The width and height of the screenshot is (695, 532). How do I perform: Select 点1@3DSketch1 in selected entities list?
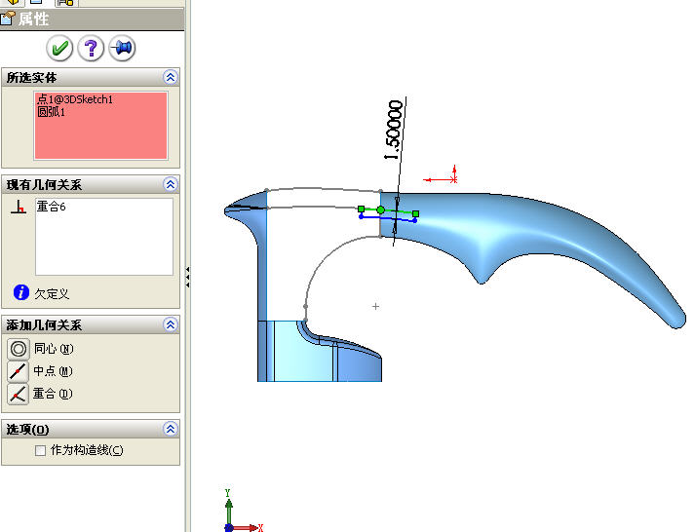(75, 99)
